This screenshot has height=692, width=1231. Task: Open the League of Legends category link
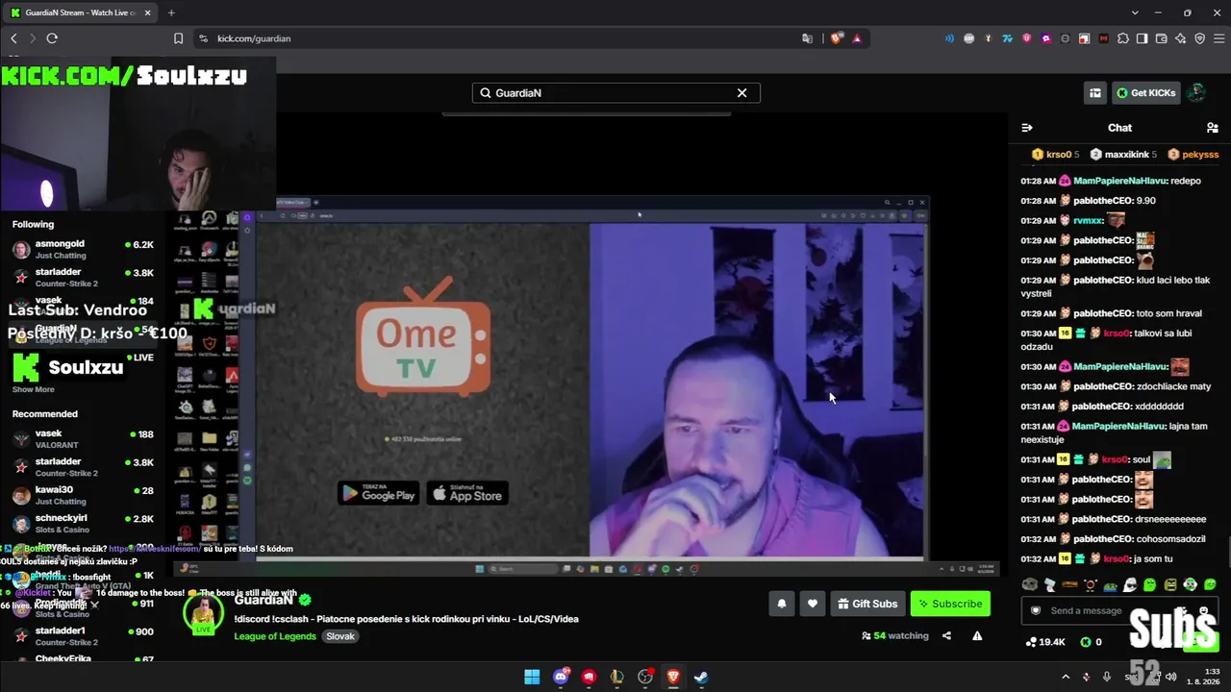(275, 636)
